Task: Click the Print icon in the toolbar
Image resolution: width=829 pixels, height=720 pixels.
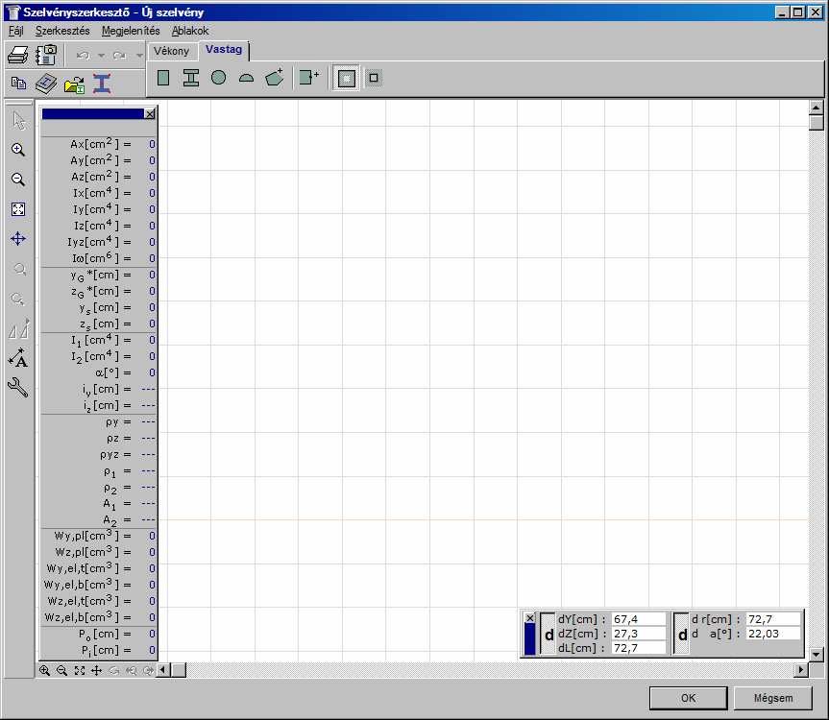Action: click(x=17, y=55)
